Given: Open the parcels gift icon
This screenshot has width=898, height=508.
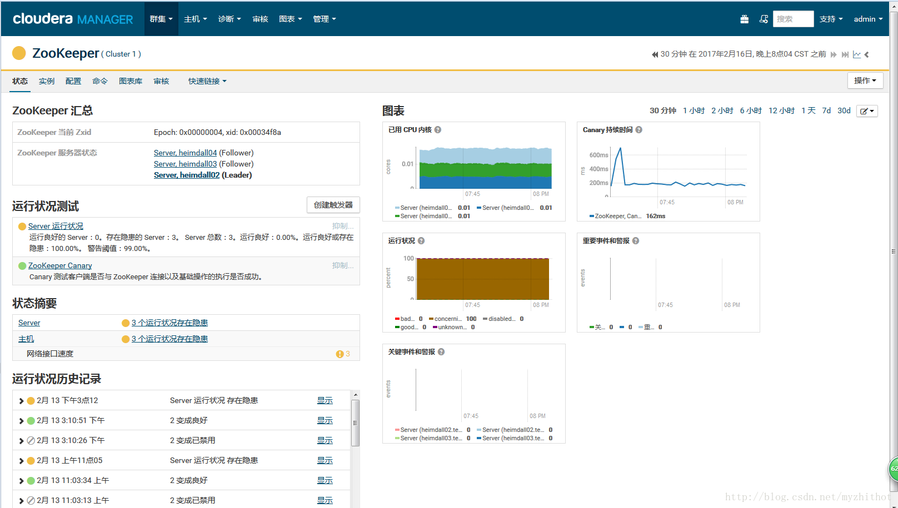Looking at the screenshot, I should tap(744, 19).
